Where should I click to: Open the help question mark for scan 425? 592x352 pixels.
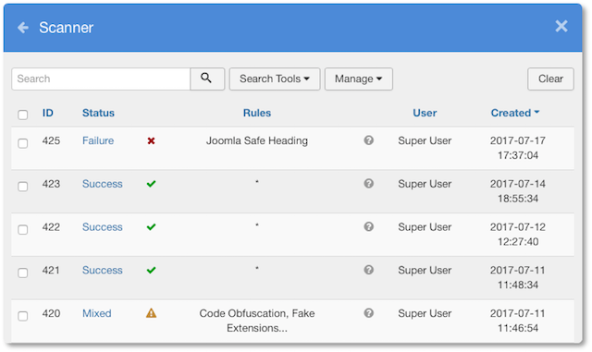(369, 140)
